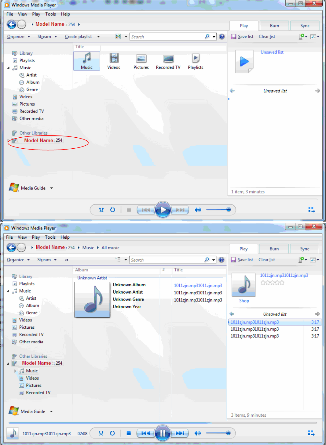
Task: Collapse the Model Name tree node in the bottom window
Action: tap(8, 363)
